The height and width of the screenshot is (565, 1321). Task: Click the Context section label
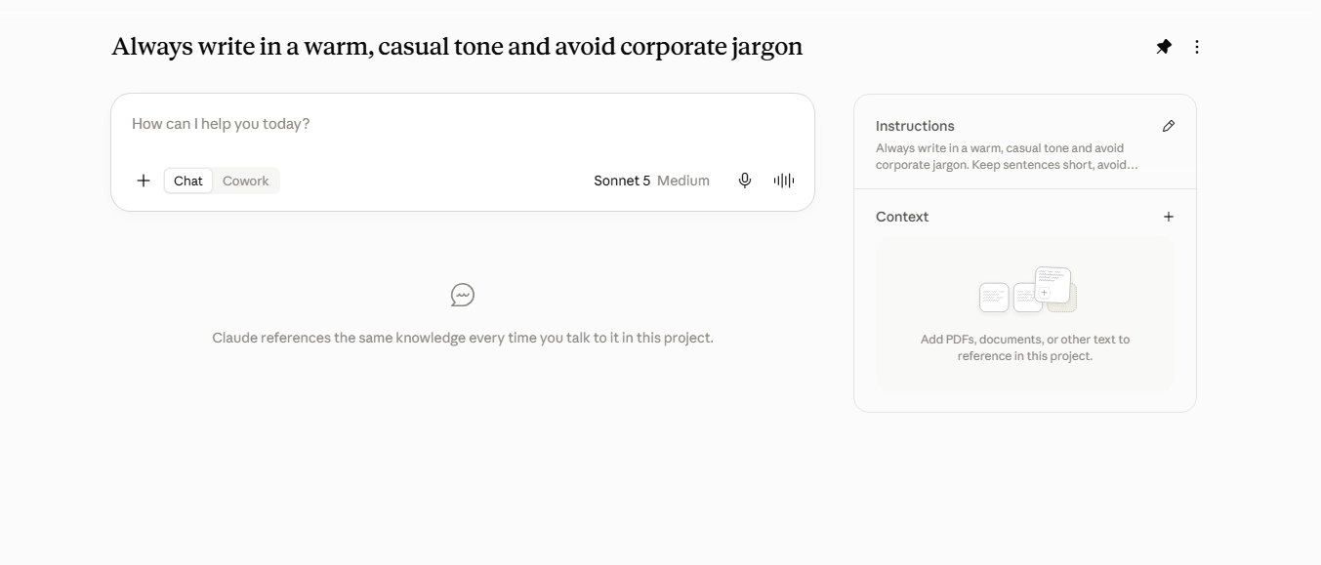[x=902, y=217]
